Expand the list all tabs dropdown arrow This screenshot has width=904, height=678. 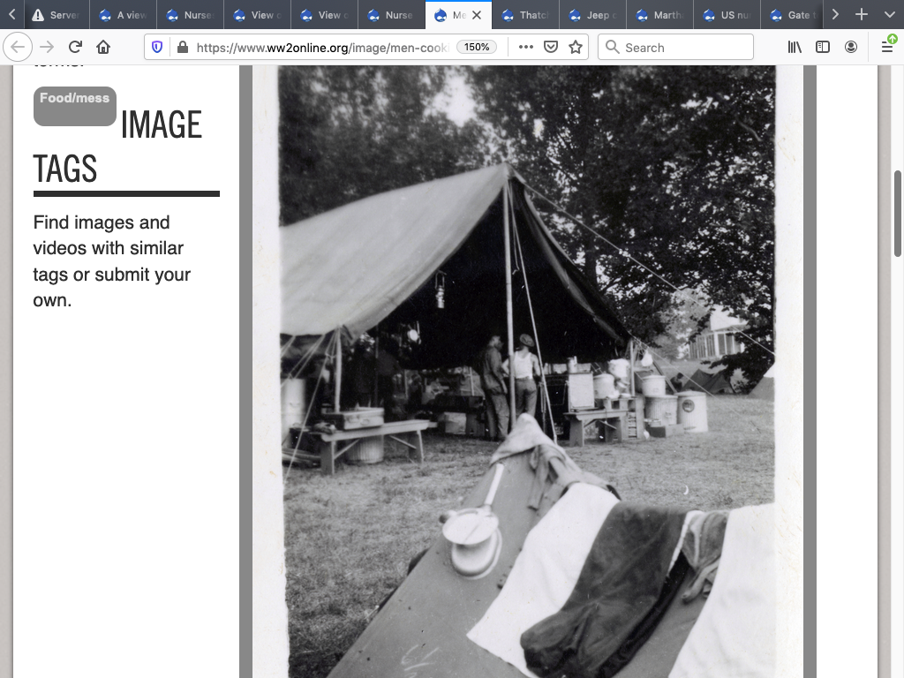tap(889, 15)
